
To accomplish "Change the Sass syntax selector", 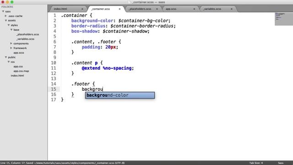I will coord(281,163).
